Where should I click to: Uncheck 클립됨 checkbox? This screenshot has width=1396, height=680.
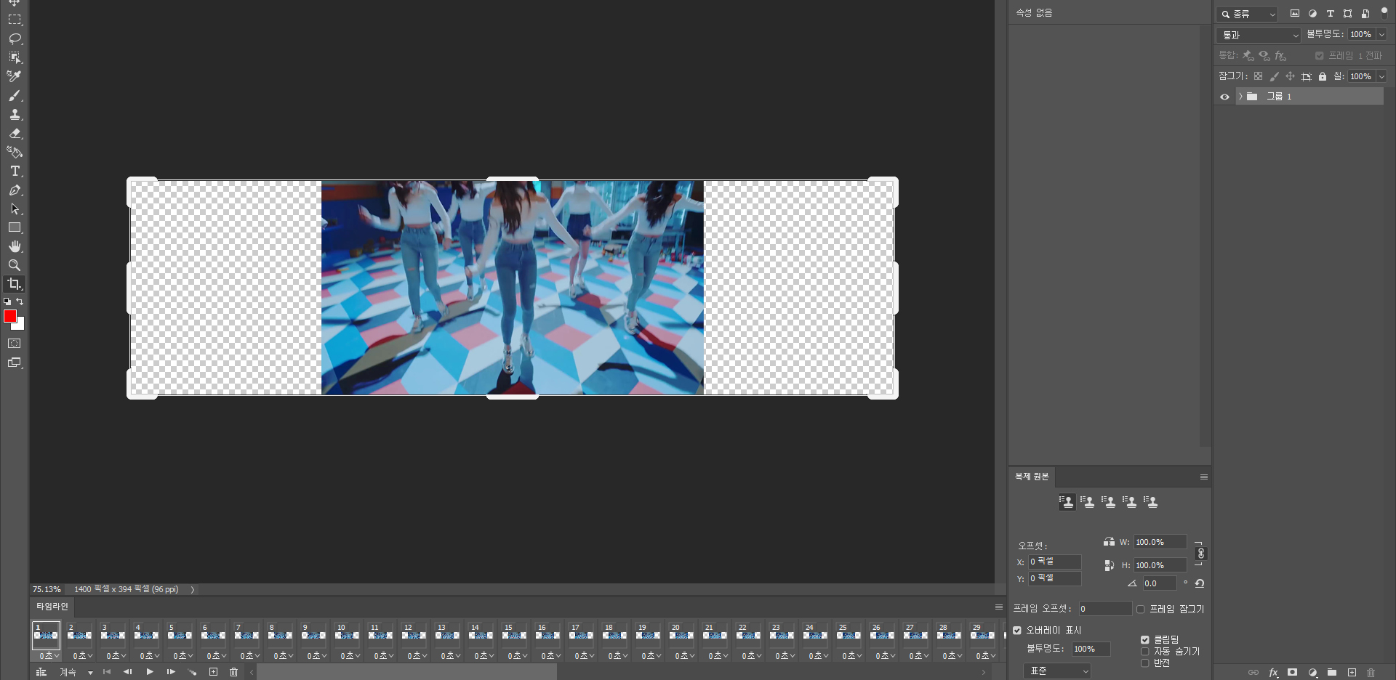click(1144, 640)
